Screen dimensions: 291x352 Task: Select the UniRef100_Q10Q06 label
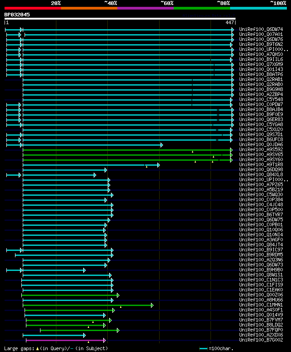pyautogui.click(x=261, y=230)
